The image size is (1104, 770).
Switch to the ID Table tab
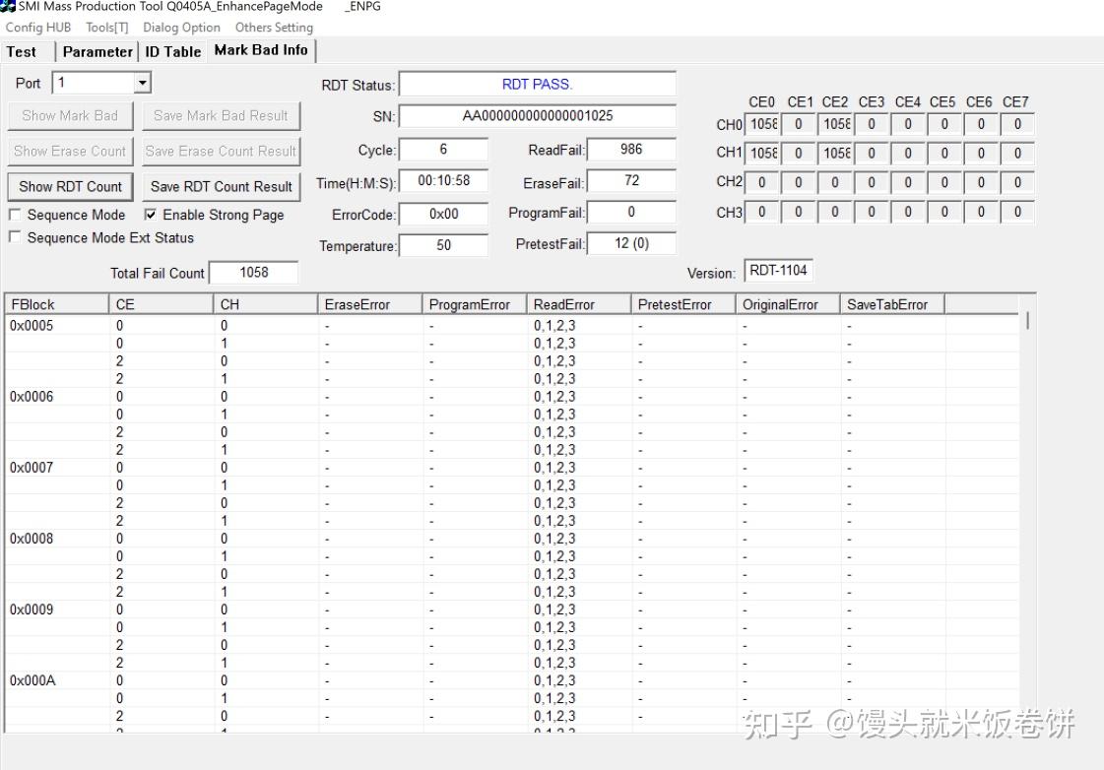173,52
